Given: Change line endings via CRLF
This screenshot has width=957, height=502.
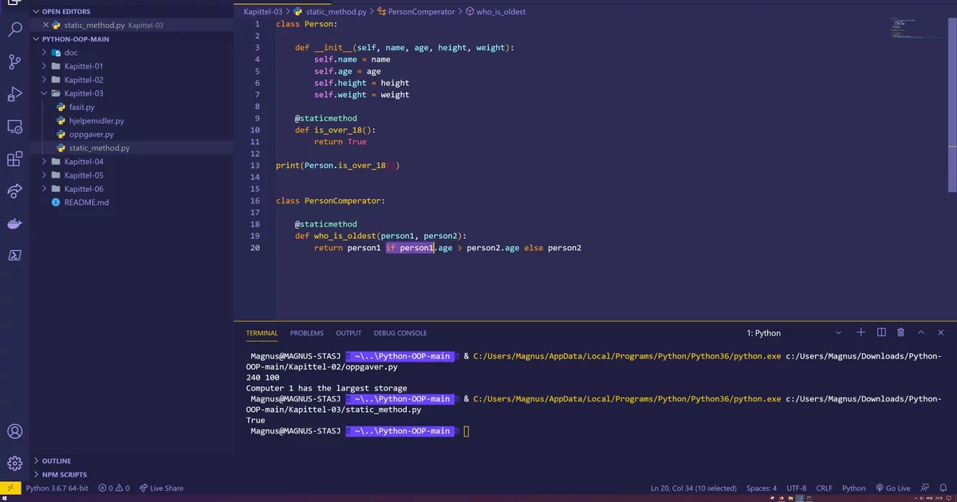Looking at the screenshot, I should coord(824,488).
